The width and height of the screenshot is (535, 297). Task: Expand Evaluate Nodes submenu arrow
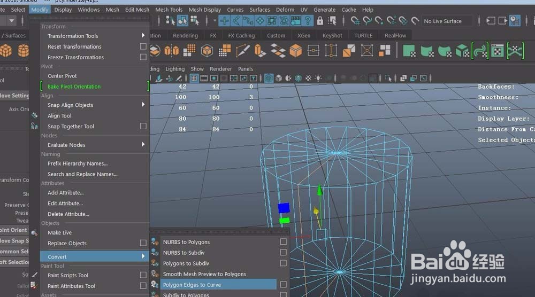click(x=143, y=144)
